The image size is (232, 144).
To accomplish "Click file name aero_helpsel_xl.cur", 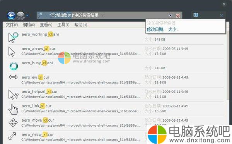I will pyautogui.click(x=40, y=92).
